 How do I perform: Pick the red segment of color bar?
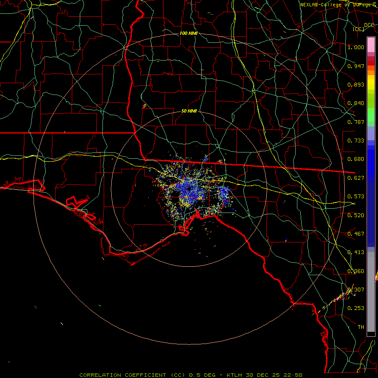click(371, 63)
